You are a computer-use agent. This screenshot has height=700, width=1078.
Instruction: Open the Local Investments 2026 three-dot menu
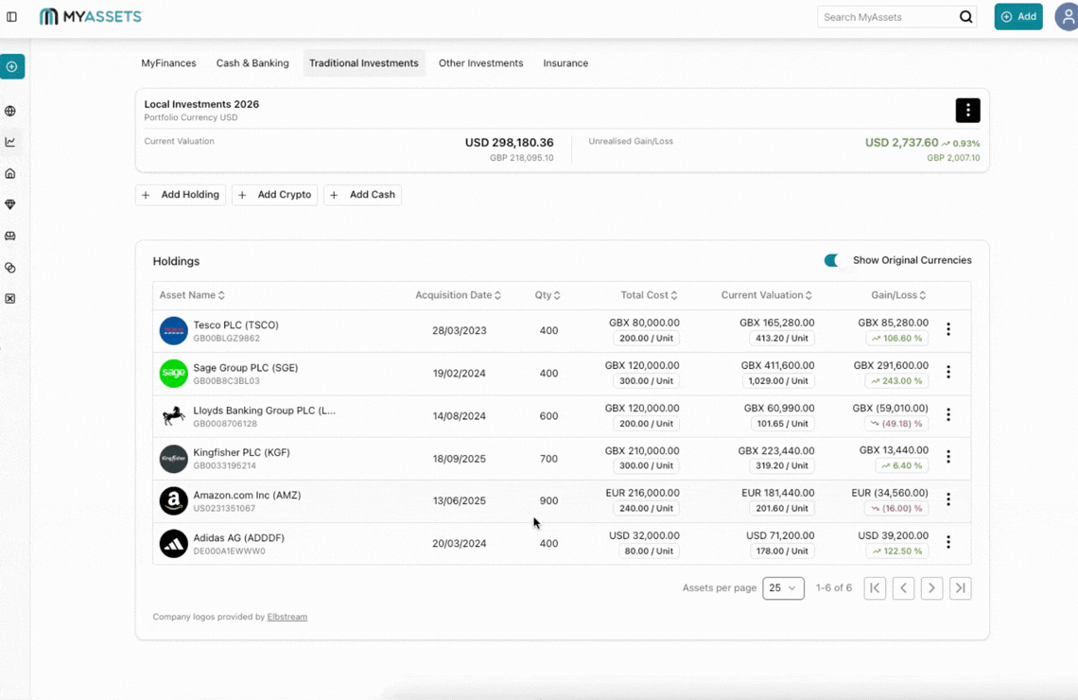(x=967, y=110)
